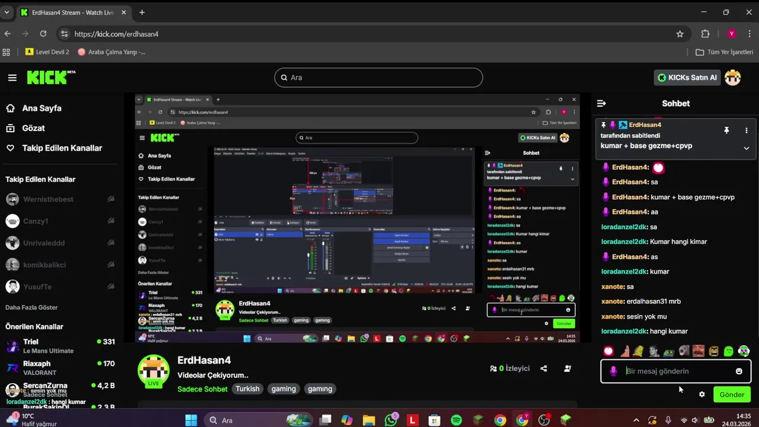The width and height of the screenshot is (759, 427).
Task: Open Tüm Yer İşaretleri bookmarks folder
Action: (x=724, y=52)
